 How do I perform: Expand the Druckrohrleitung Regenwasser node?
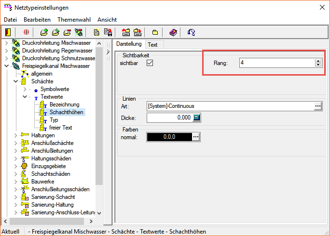click(x=7, y=51)
